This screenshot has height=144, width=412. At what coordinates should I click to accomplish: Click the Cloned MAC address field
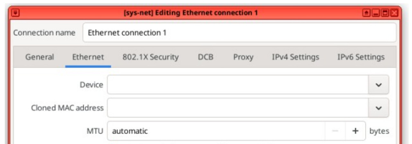click(x=238, y=108)
